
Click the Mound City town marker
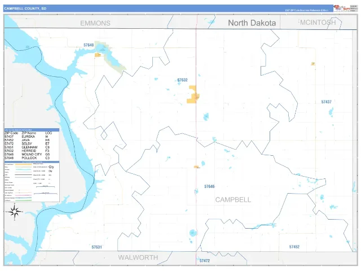pos(196,167)
